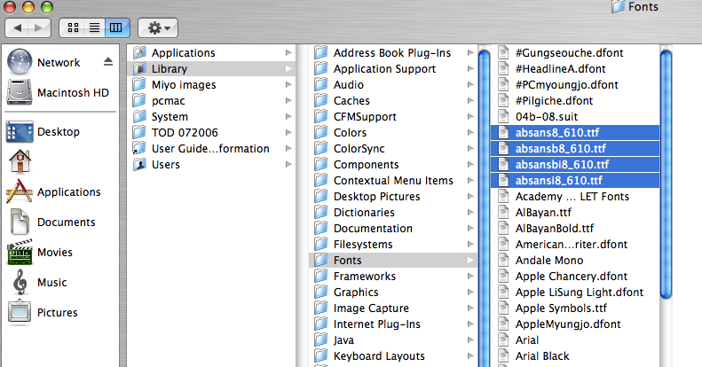Open Music note icon in sidebar
The image size is (702, 367).
(20, 282)
